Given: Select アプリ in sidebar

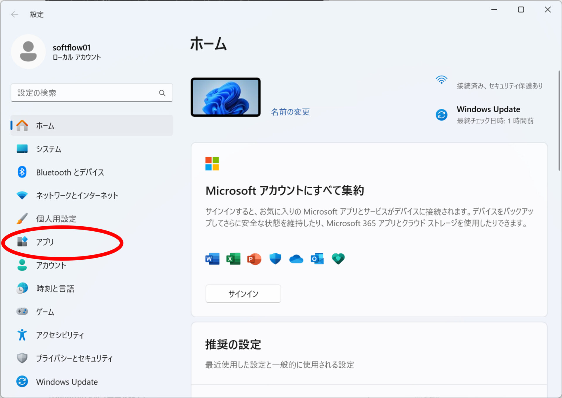Looking at the screenshot, I should [92, 242].
